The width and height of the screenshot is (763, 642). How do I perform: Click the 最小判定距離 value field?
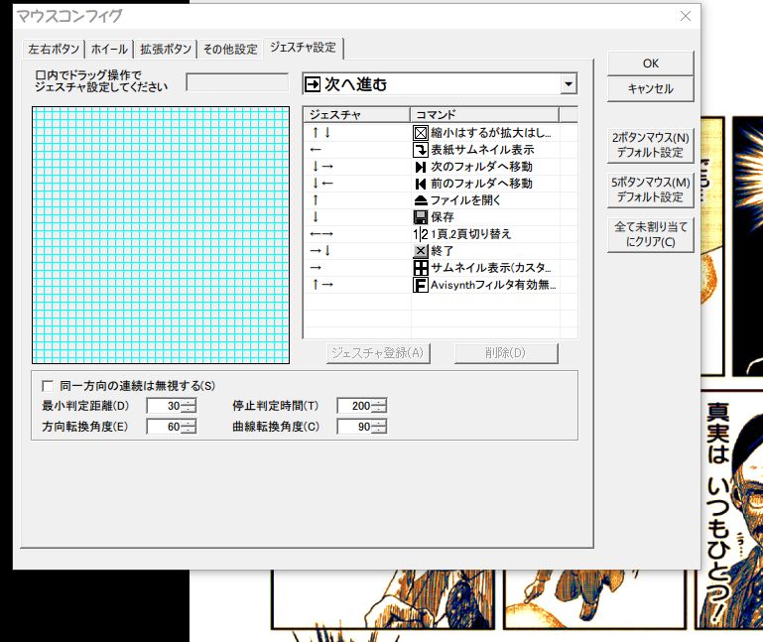point(164,406)
